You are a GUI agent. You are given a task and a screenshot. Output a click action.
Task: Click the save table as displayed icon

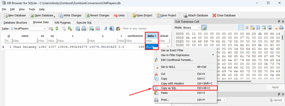(78, 29)
